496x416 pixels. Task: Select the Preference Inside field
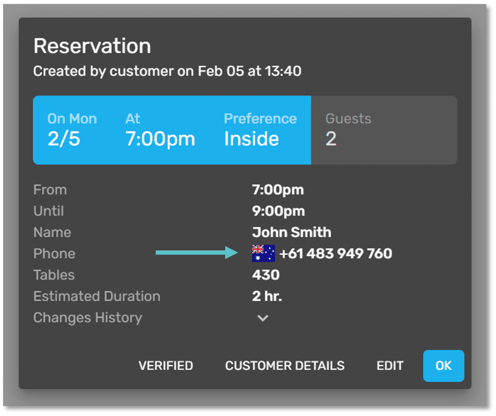260,130
